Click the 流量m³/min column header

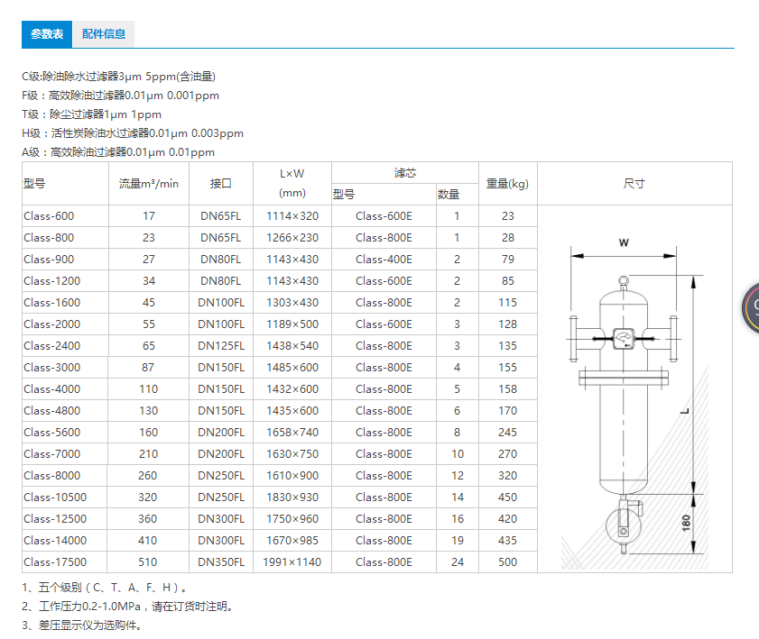149,184
